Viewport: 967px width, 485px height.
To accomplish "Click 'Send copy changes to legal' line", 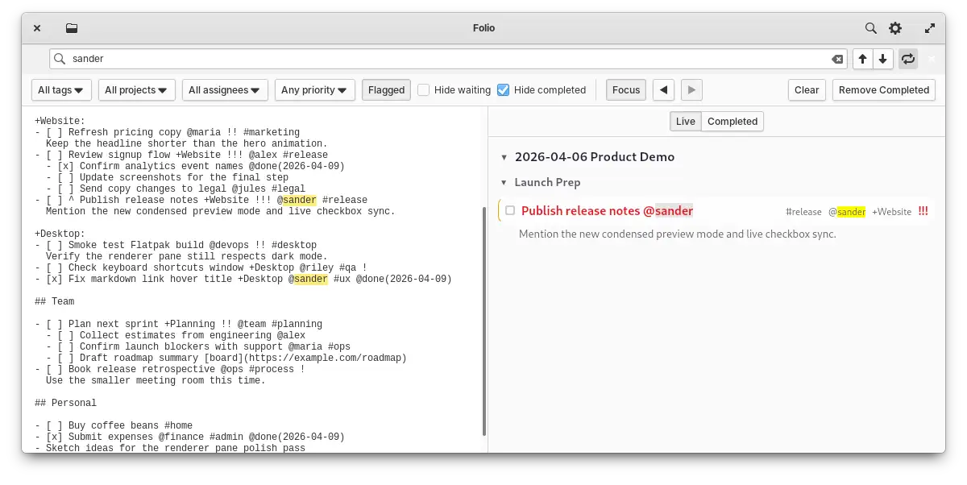I will [176, 189].
